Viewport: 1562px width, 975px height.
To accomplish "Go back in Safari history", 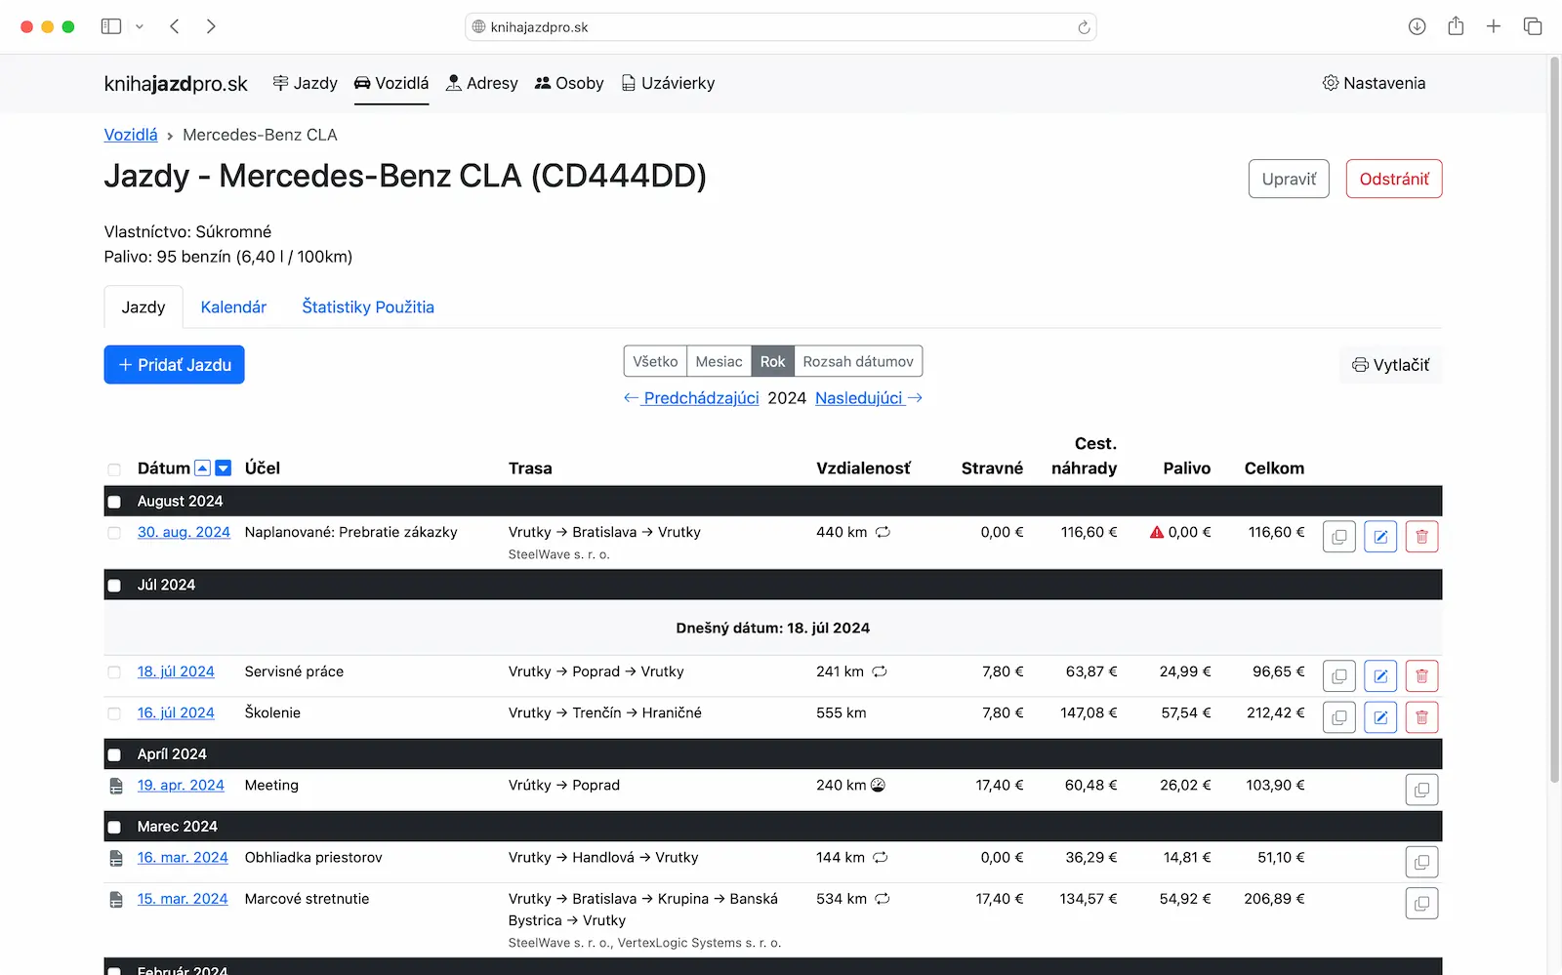I will pyautogui.click(x=175, y=26).
